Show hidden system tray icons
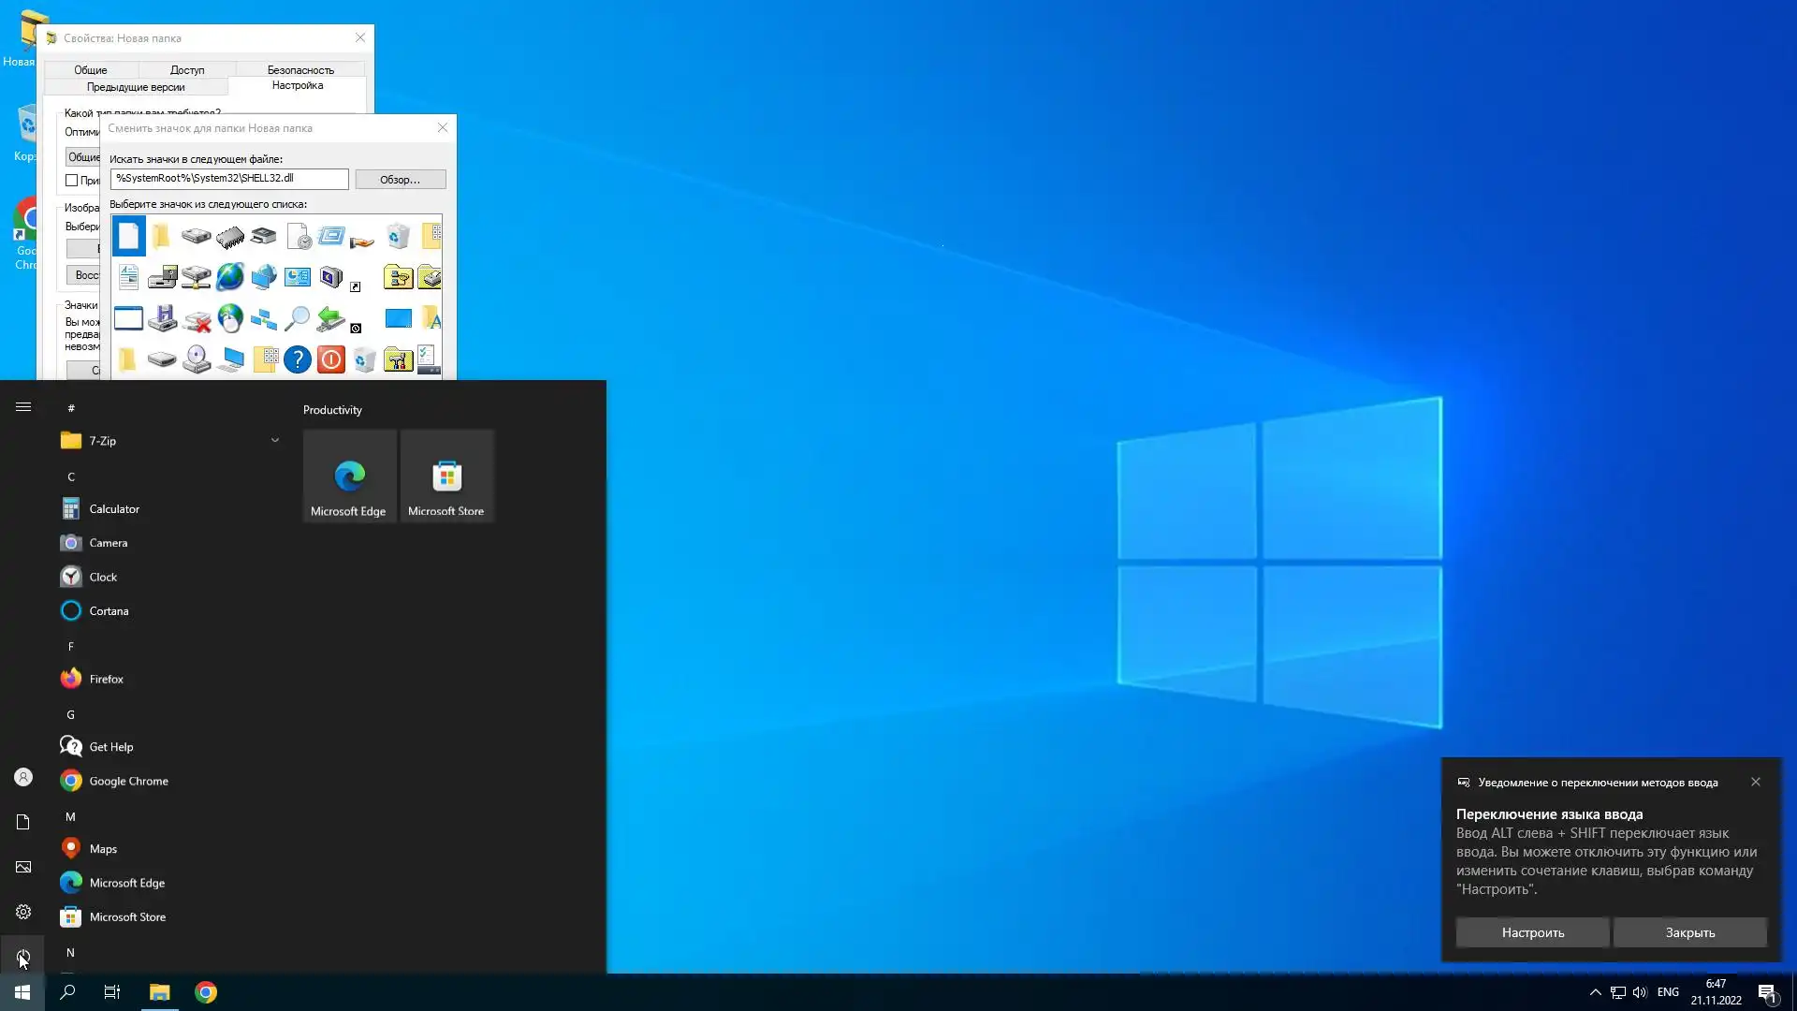This screenshot has width=1797, height=1011. pos(1595,992)
